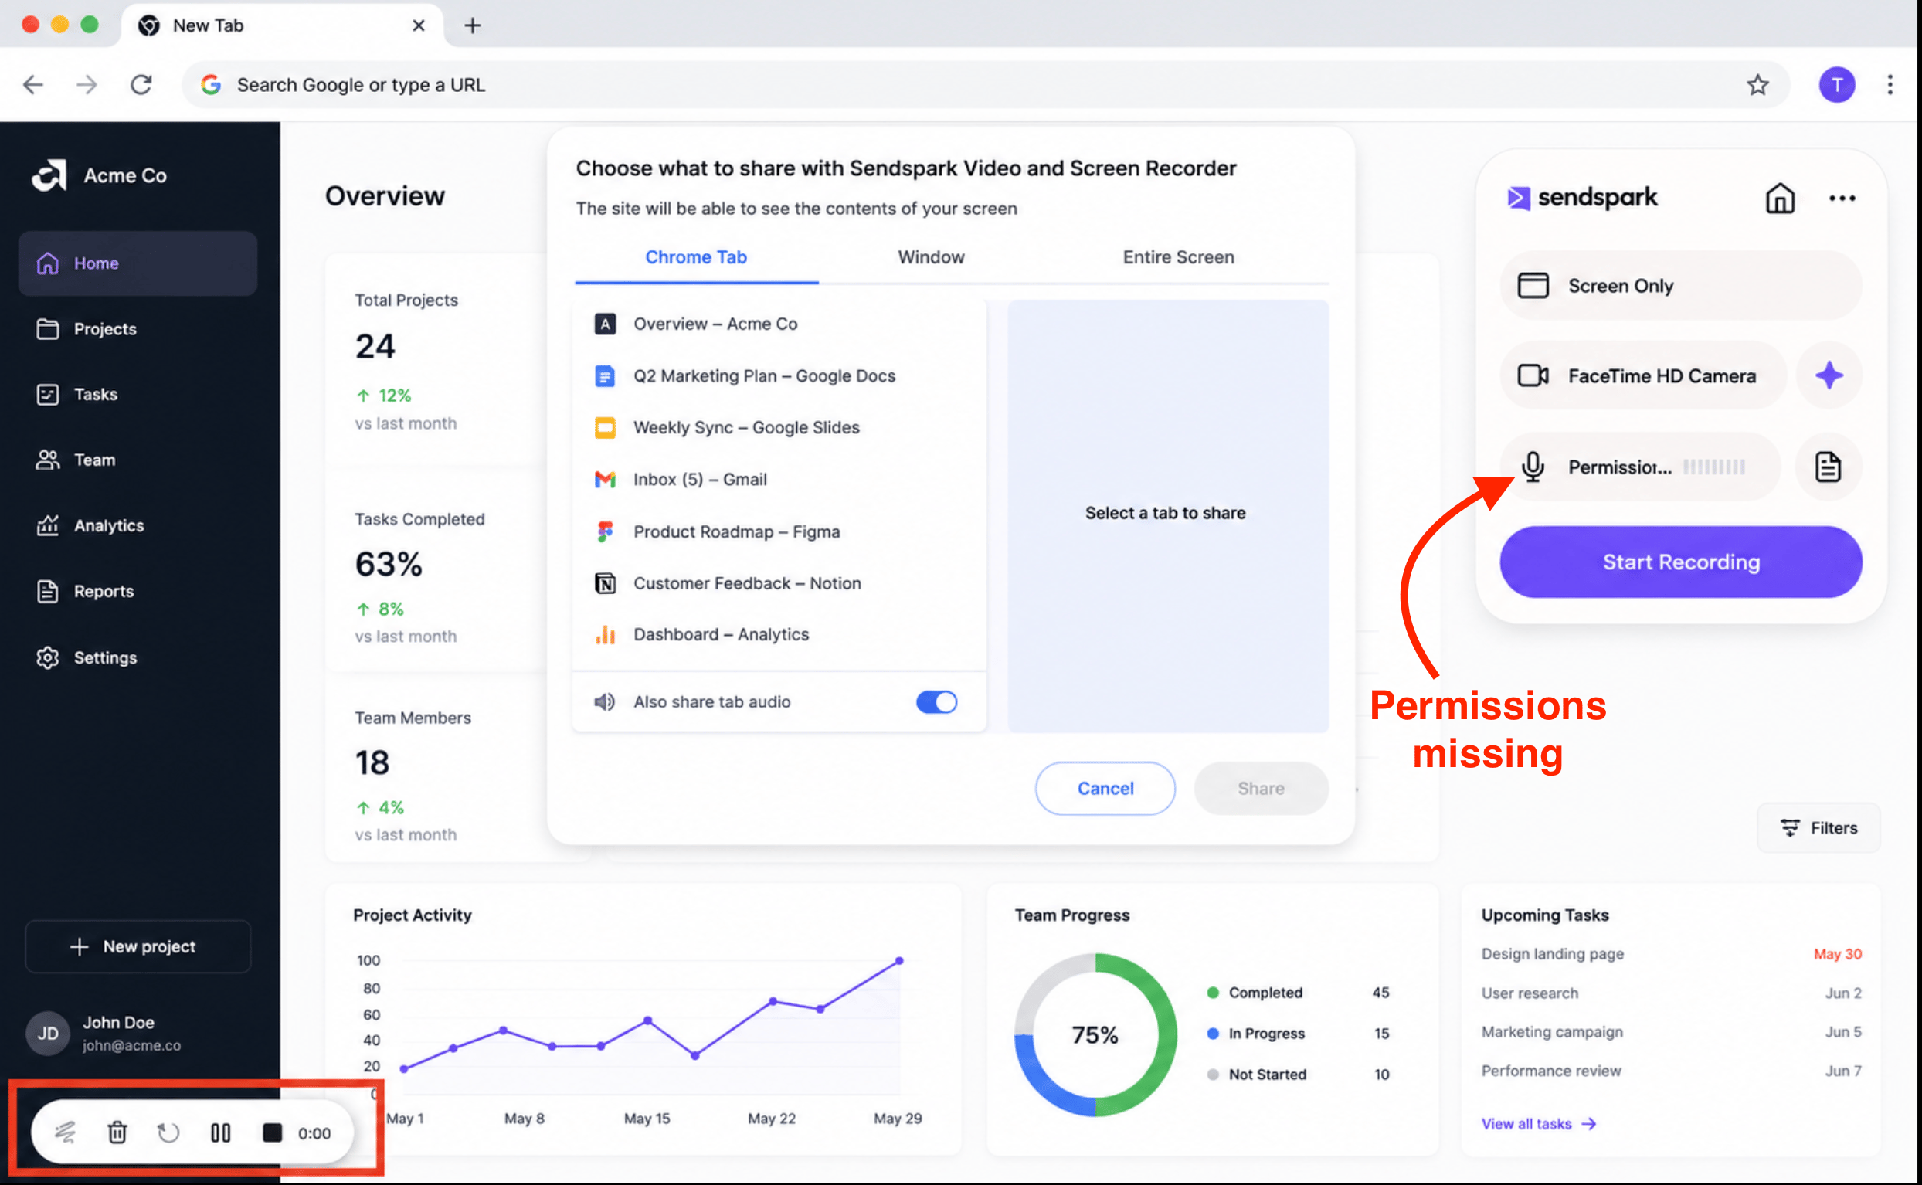Switch to the Entire Screen tab

pos(1177,257)
